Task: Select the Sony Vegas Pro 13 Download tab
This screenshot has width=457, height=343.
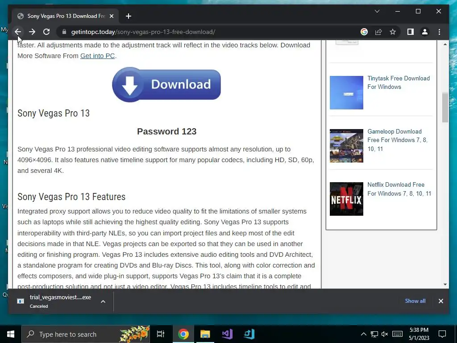Action: coord(65,16)
